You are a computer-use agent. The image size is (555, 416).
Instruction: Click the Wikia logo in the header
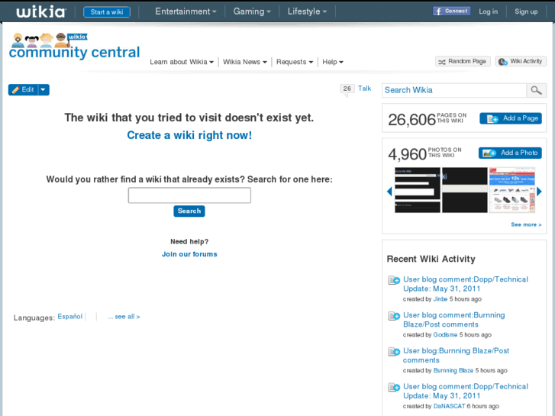click(41, 11)
